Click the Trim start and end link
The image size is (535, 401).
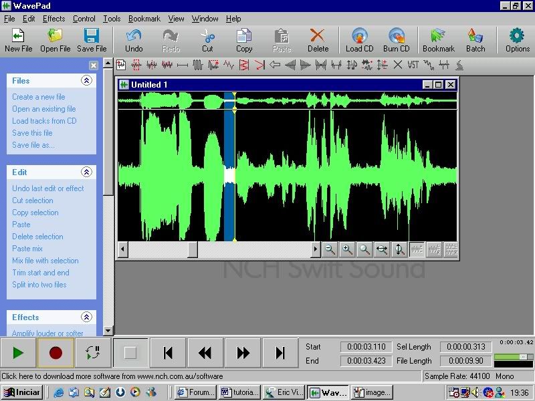pyautogui.click(x=40, y=273)
